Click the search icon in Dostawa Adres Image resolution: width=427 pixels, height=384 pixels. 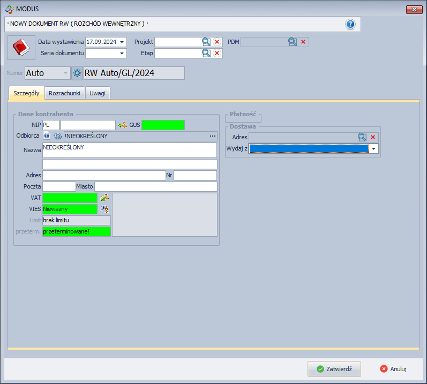tap(363, 137)
